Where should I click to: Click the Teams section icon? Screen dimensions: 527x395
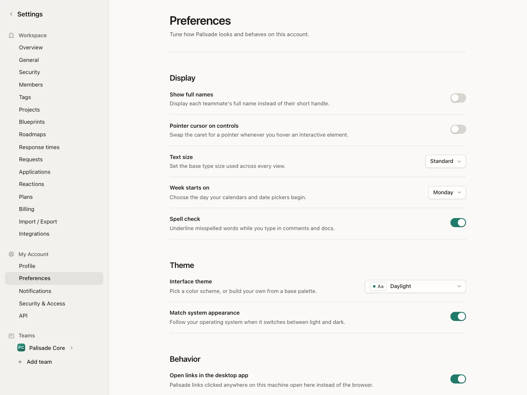(12, 336)
